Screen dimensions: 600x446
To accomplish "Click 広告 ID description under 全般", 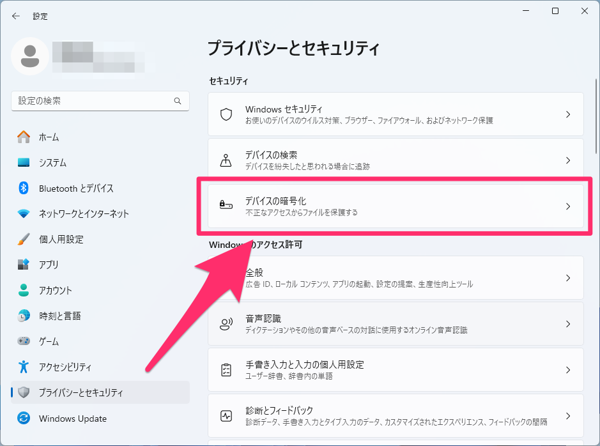I will 359,284.
